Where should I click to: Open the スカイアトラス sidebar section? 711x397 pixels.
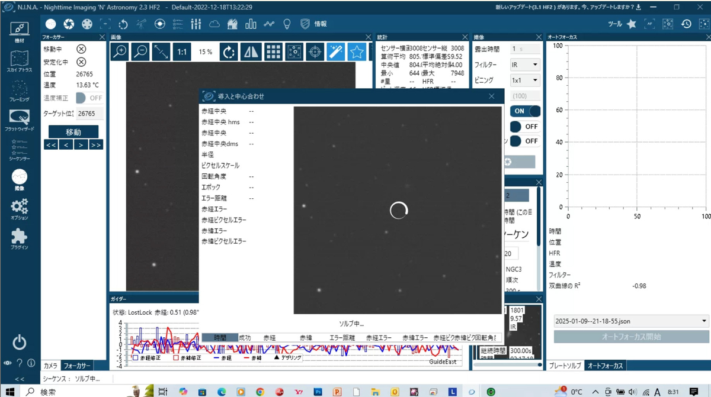20,62
